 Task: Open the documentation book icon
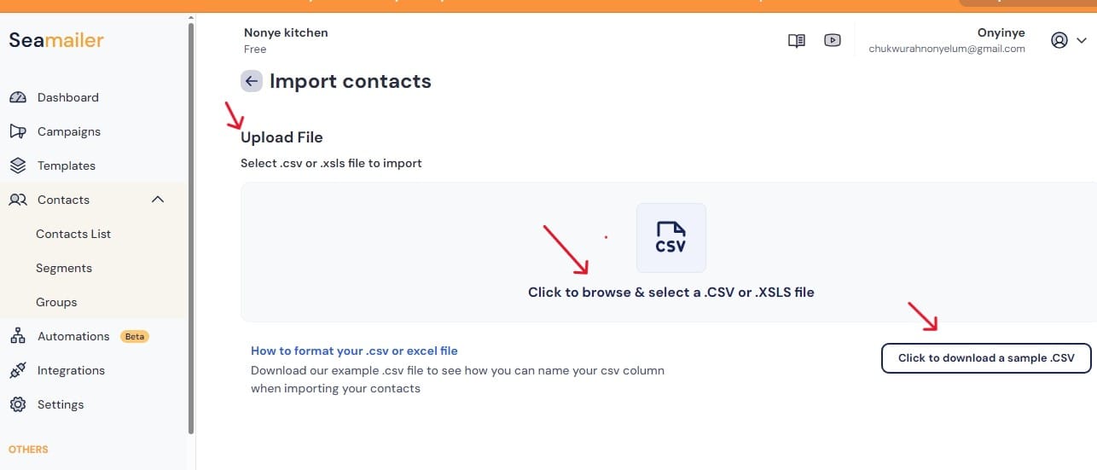pos(797,40)
